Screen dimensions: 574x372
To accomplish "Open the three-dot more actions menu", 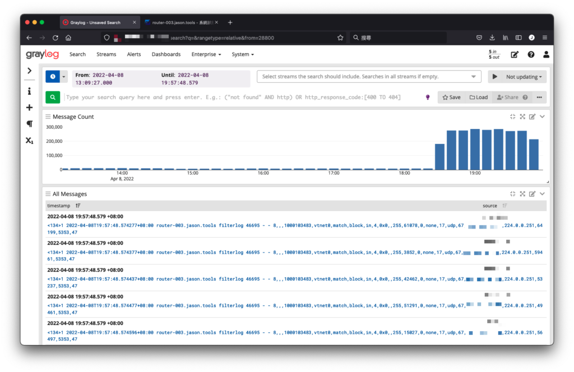I will coord(539,97).
